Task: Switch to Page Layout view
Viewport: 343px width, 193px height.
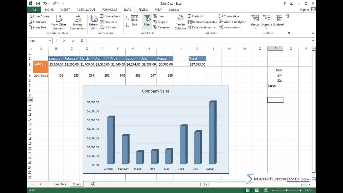Action: 257,190
